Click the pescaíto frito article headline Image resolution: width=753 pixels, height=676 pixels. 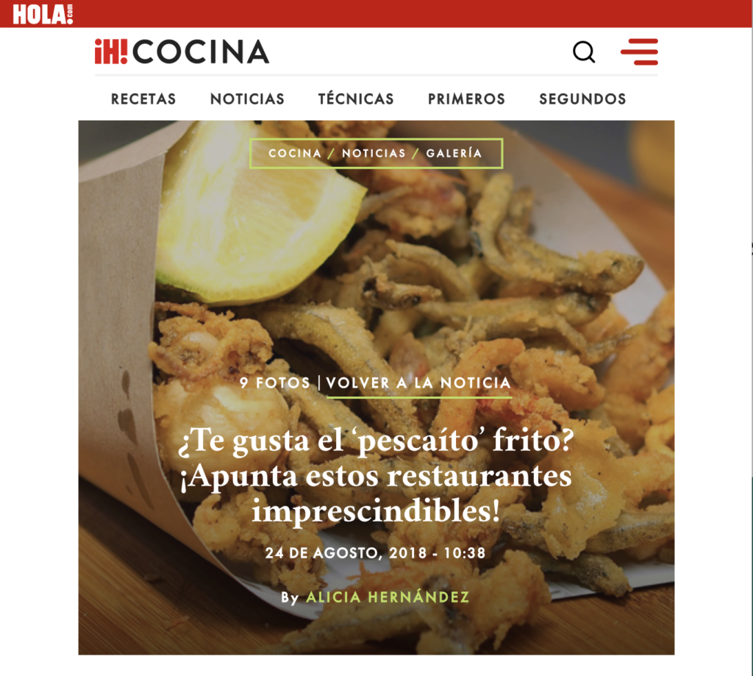(376, 475)
